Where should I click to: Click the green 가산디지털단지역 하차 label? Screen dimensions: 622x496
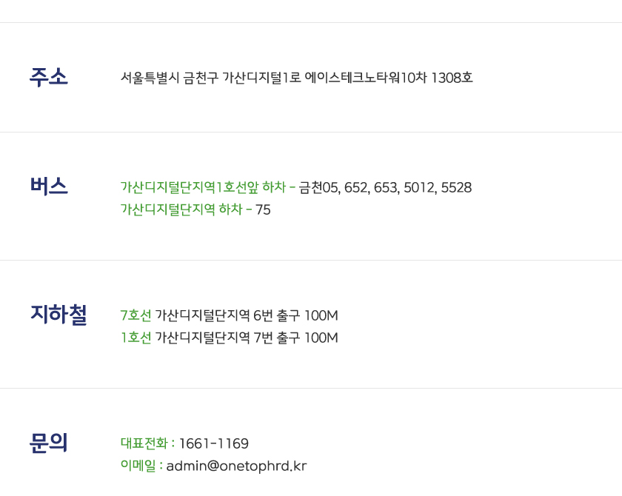point(181,210)
